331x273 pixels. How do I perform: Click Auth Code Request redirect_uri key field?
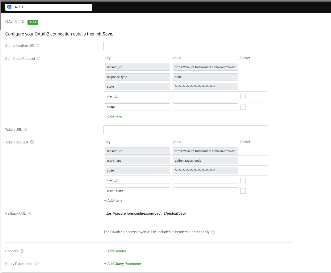point(137,67)
